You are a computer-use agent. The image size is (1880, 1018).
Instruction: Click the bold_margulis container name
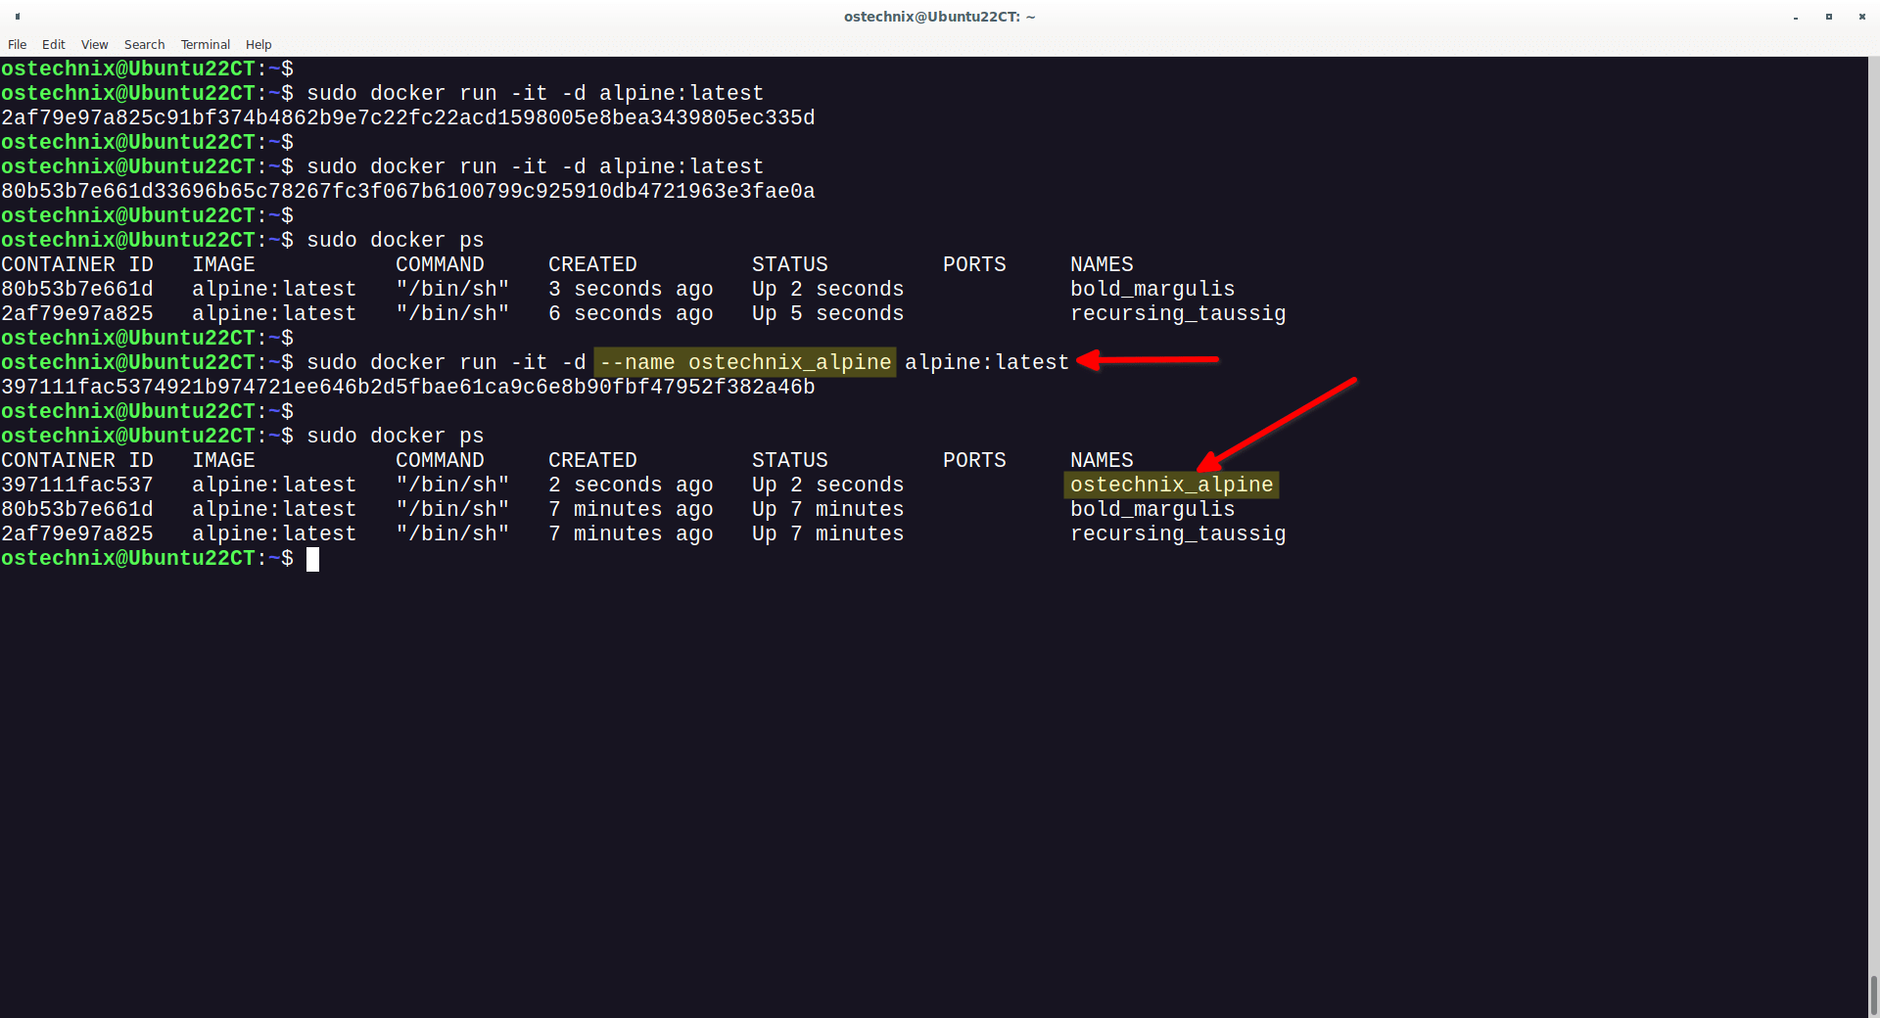click(x=1152, y=508)
